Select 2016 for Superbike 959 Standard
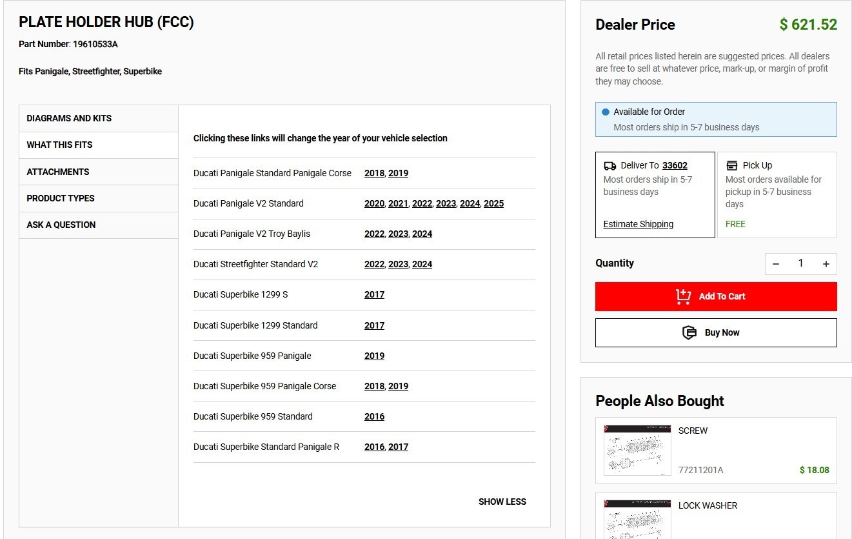Screen dimensions: 852x539 click(x=374, y=416)
